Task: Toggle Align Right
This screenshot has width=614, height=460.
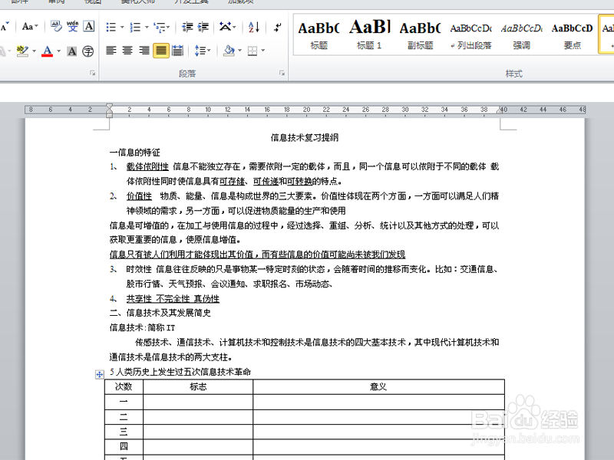Action: pyautogui.click(x=144, y=51)
